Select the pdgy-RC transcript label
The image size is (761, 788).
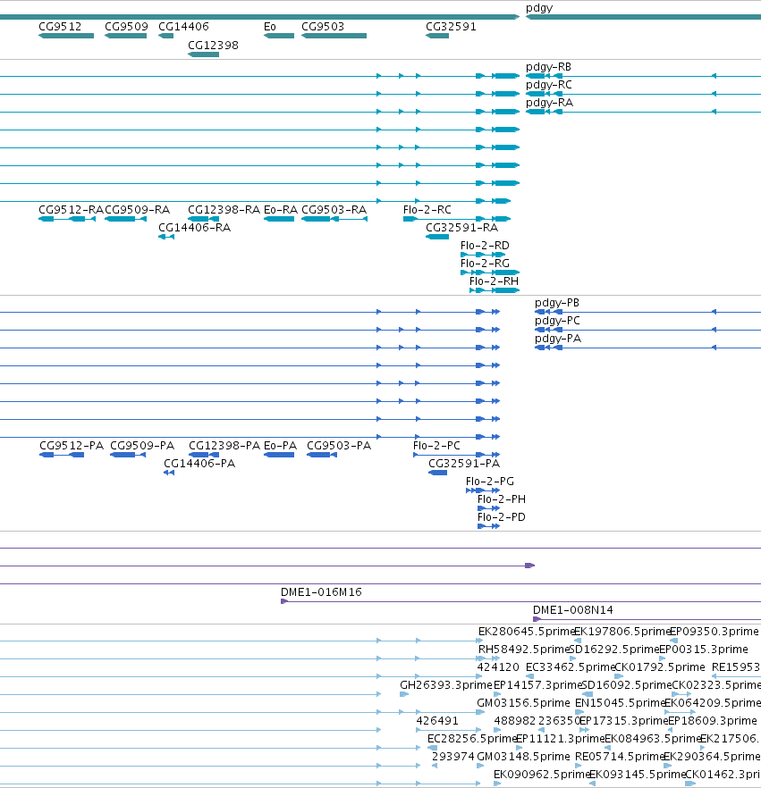549,84
